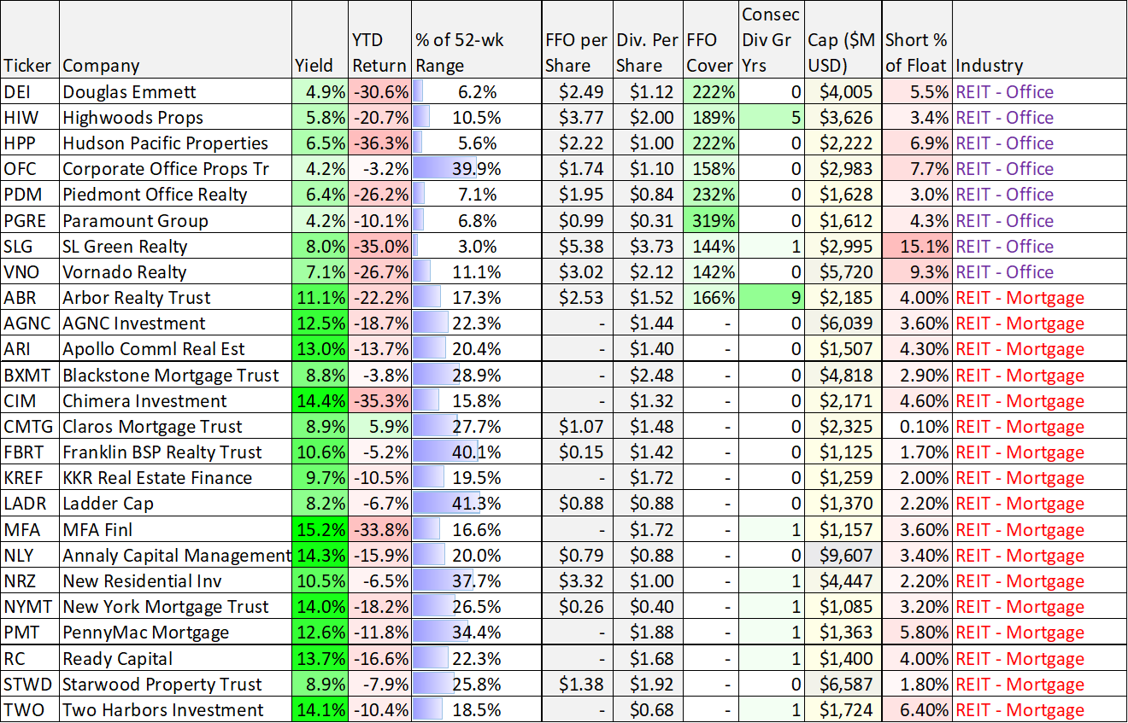Select the Consec Div Gr Yrs header
This screenshot has height=723, width=1128.
[771, 40]
